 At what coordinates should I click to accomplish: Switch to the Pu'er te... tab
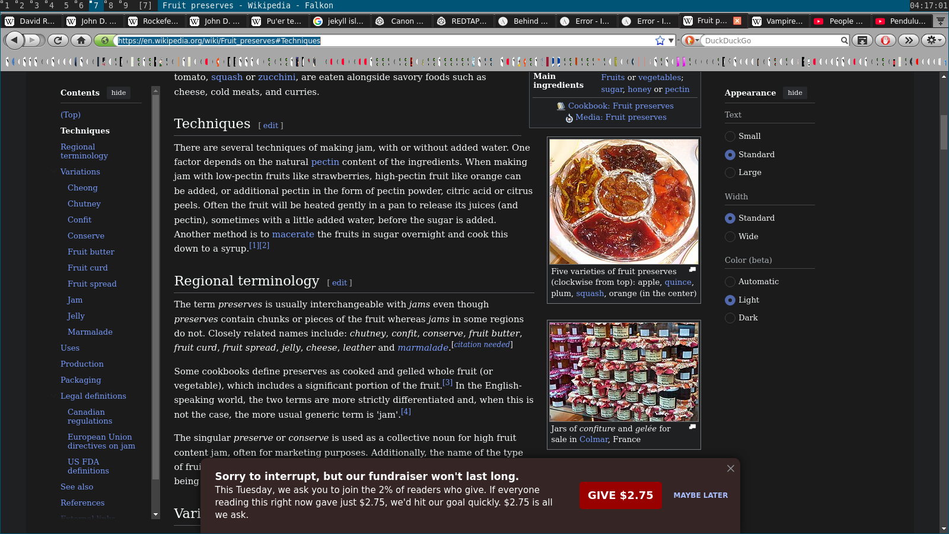[x=278, y=21]
